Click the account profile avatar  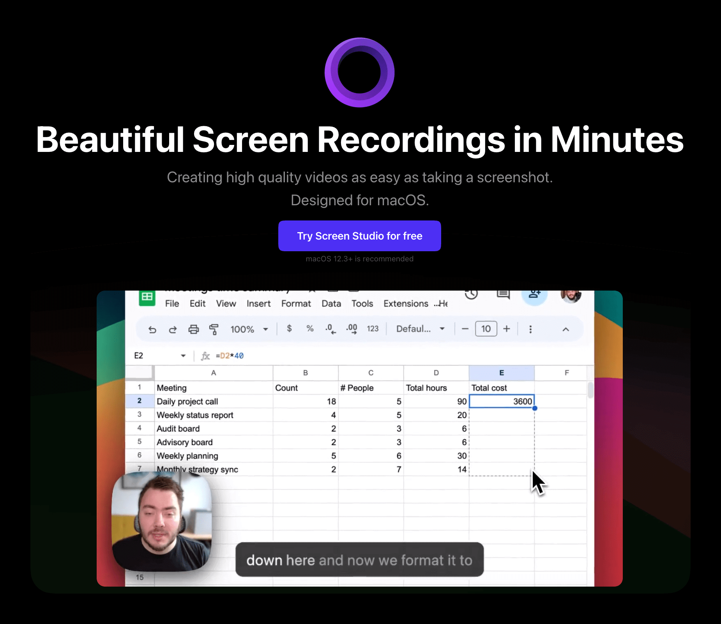tap(571, 296)
